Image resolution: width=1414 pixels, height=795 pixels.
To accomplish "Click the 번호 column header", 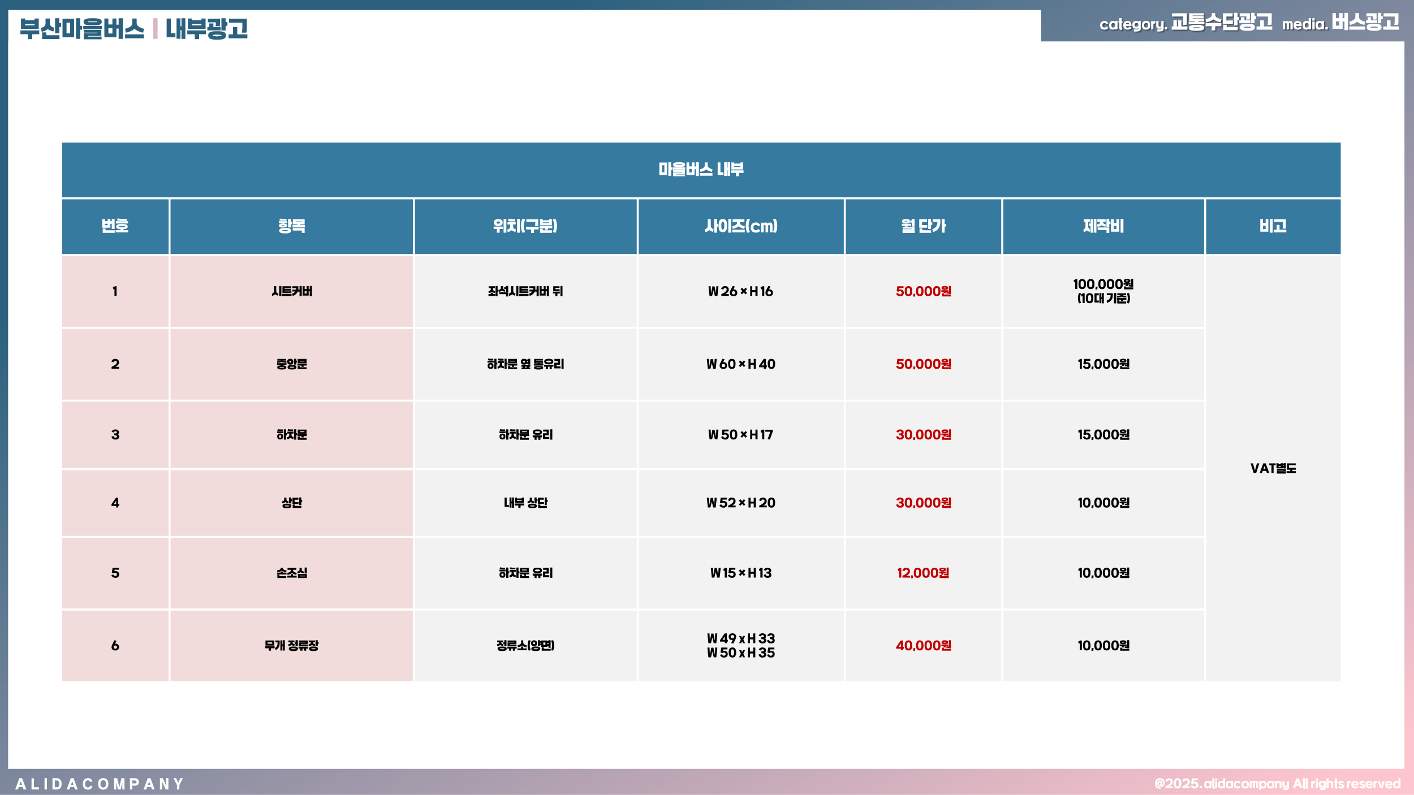I will tap(115, 226).
